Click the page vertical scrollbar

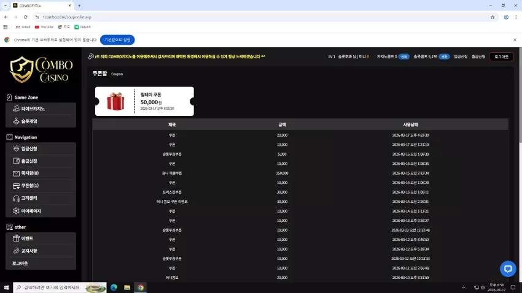click(520, 96)
